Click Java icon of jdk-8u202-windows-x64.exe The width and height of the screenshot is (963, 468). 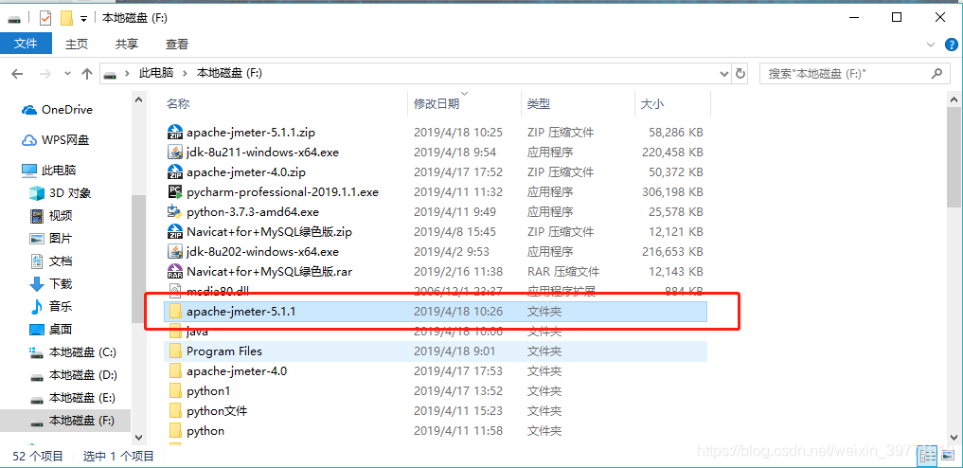[x=175, y=251]
